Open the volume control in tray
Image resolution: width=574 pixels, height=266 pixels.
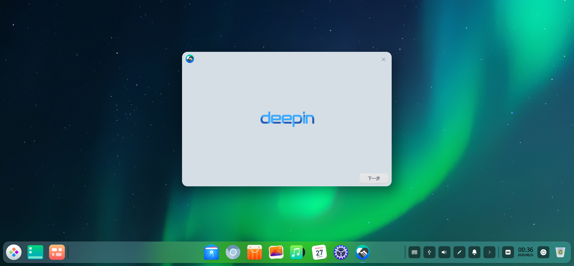444,252
